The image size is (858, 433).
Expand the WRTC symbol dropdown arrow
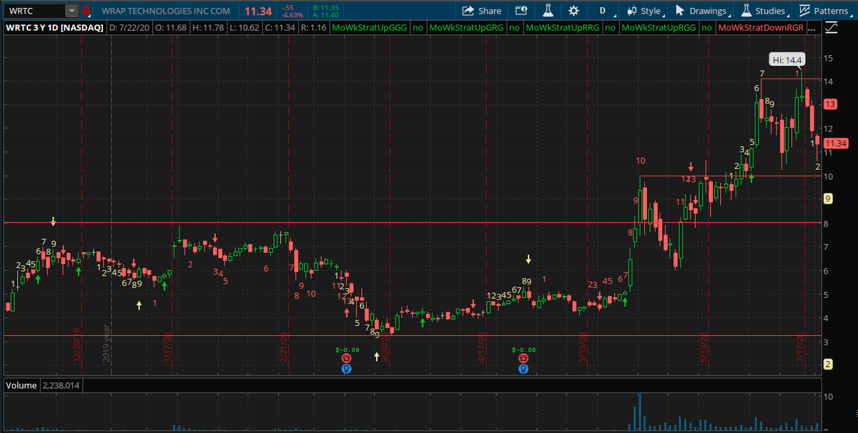71,11
